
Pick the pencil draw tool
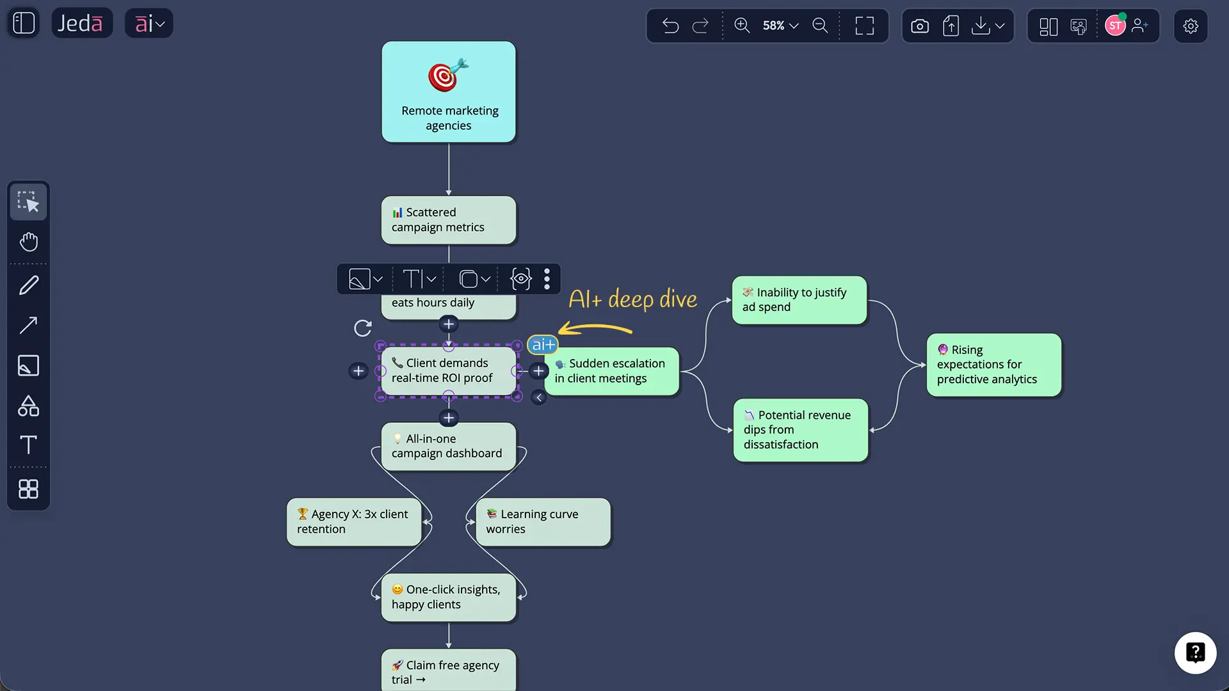(28, 285)
